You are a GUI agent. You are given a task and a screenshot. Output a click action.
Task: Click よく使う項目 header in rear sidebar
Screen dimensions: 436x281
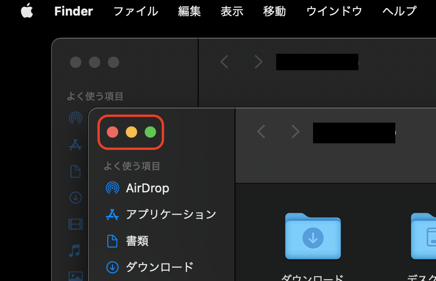click(95, 96)
